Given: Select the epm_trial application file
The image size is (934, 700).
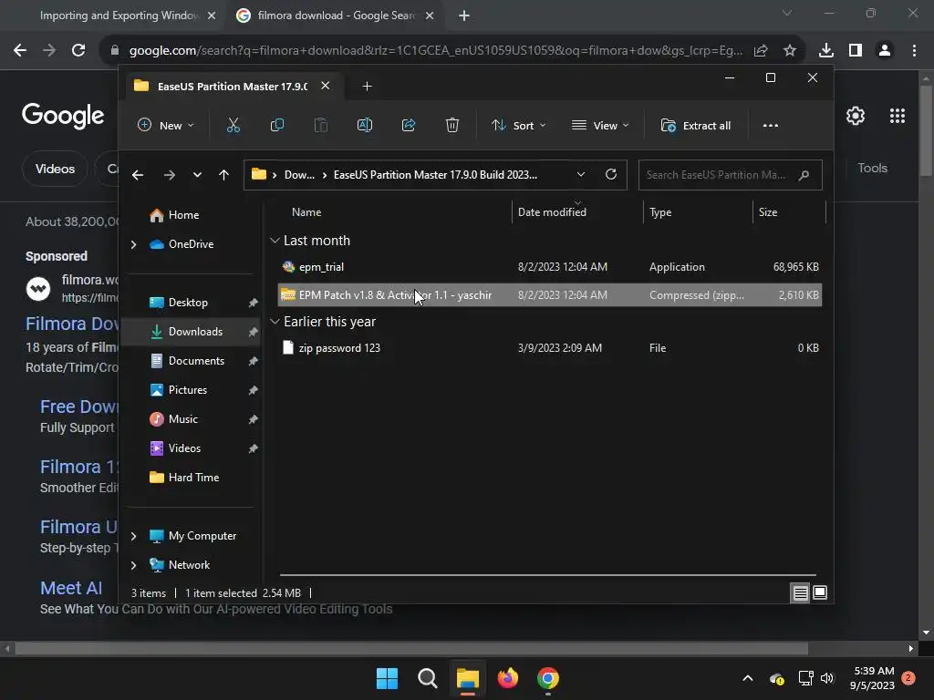Looking at the screenshot, I should pyautogui.click(x=550, y=267).
